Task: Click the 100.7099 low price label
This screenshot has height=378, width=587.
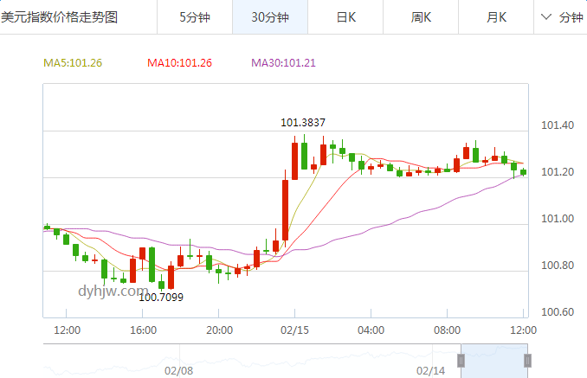Action: point(161,298)
